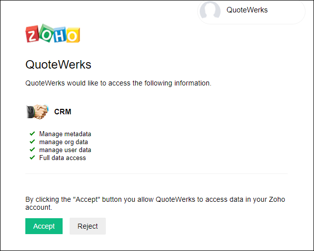Viewport: 314px width, 251px height.
Task: Click the red Z tile in Zoho logo
Action: [x=33, y=34]
